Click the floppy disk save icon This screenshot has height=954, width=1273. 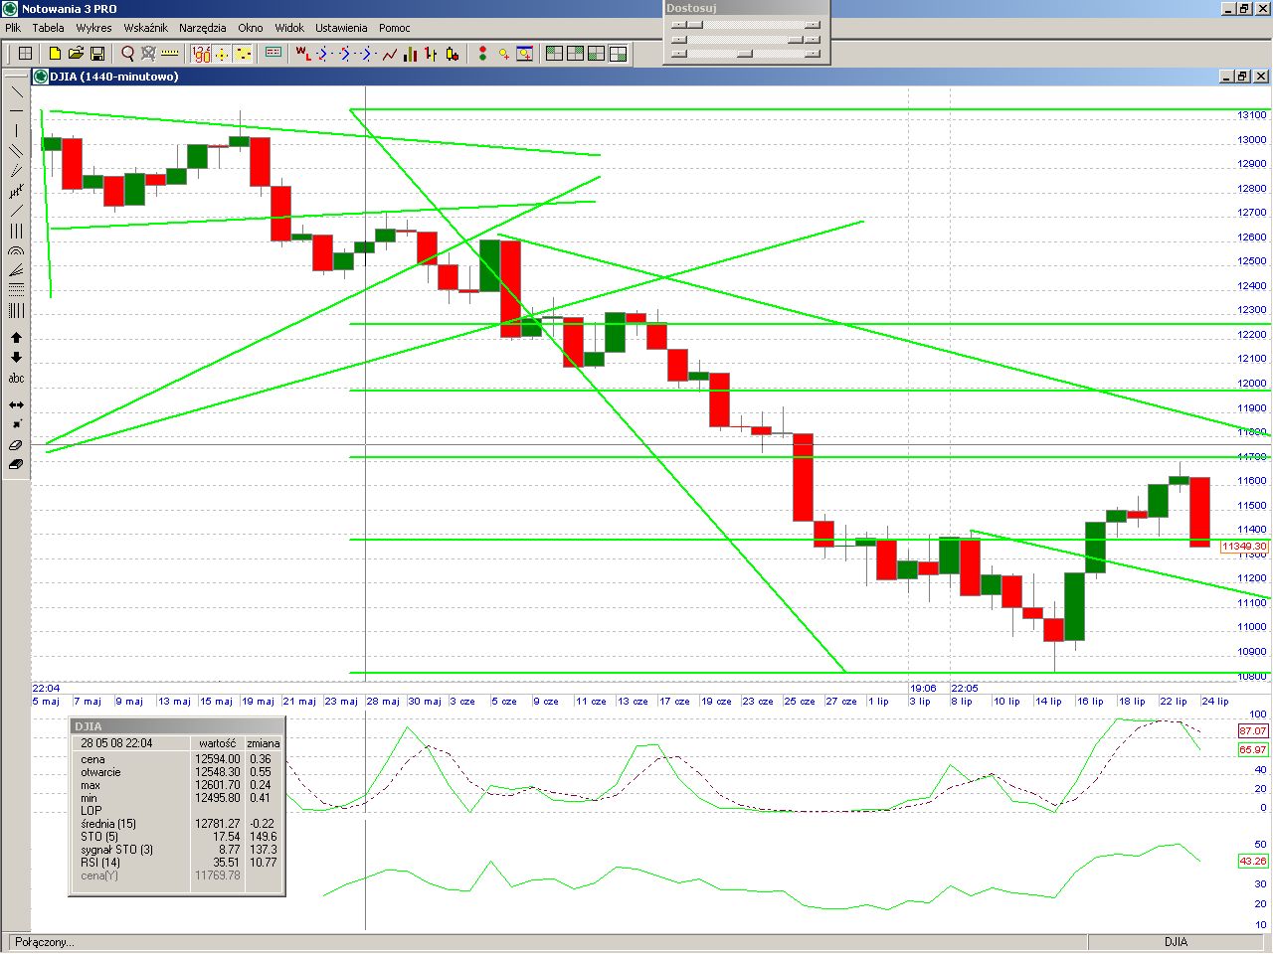(97, 54)
